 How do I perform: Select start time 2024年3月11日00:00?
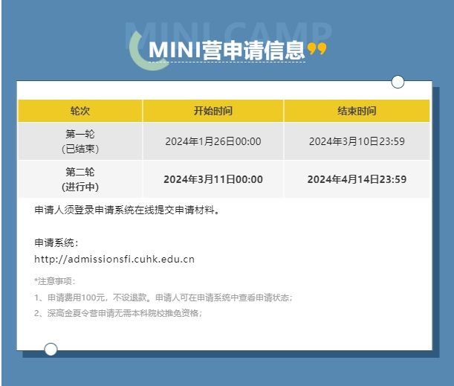coord(213,179)
